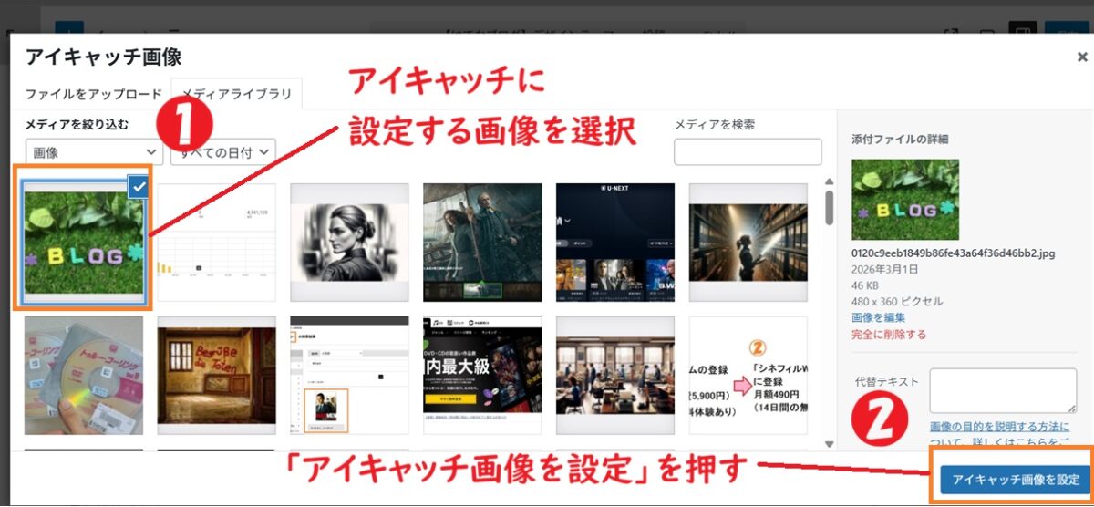Image resolution: width=1094 pixels, height=507 pixels.
Task: Select the DVD rental site 内最大級 thumbnail
Action: pos(482,375)
